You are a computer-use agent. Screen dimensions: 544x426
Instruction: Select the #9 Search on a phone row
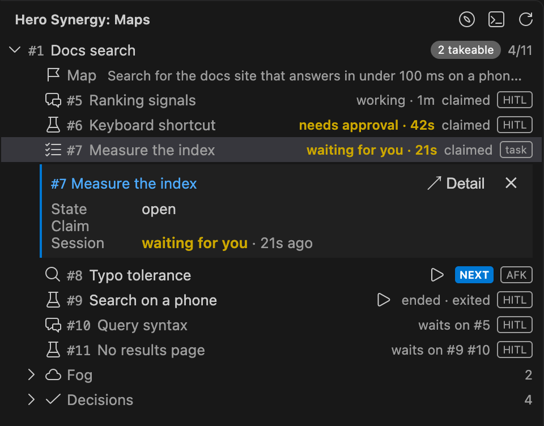(271, 300)
